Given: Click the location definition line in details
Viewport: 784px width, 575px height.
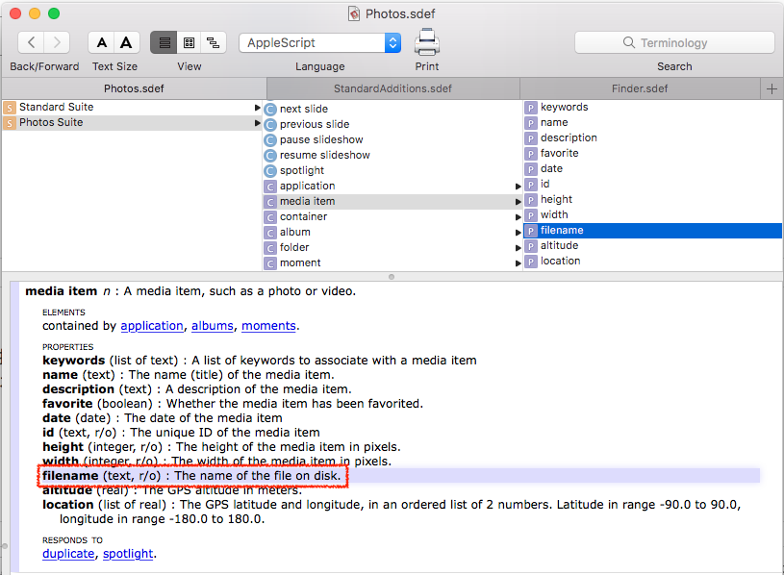Looking at the screenshot, I should pyautogui.click(x=392, y=512).
